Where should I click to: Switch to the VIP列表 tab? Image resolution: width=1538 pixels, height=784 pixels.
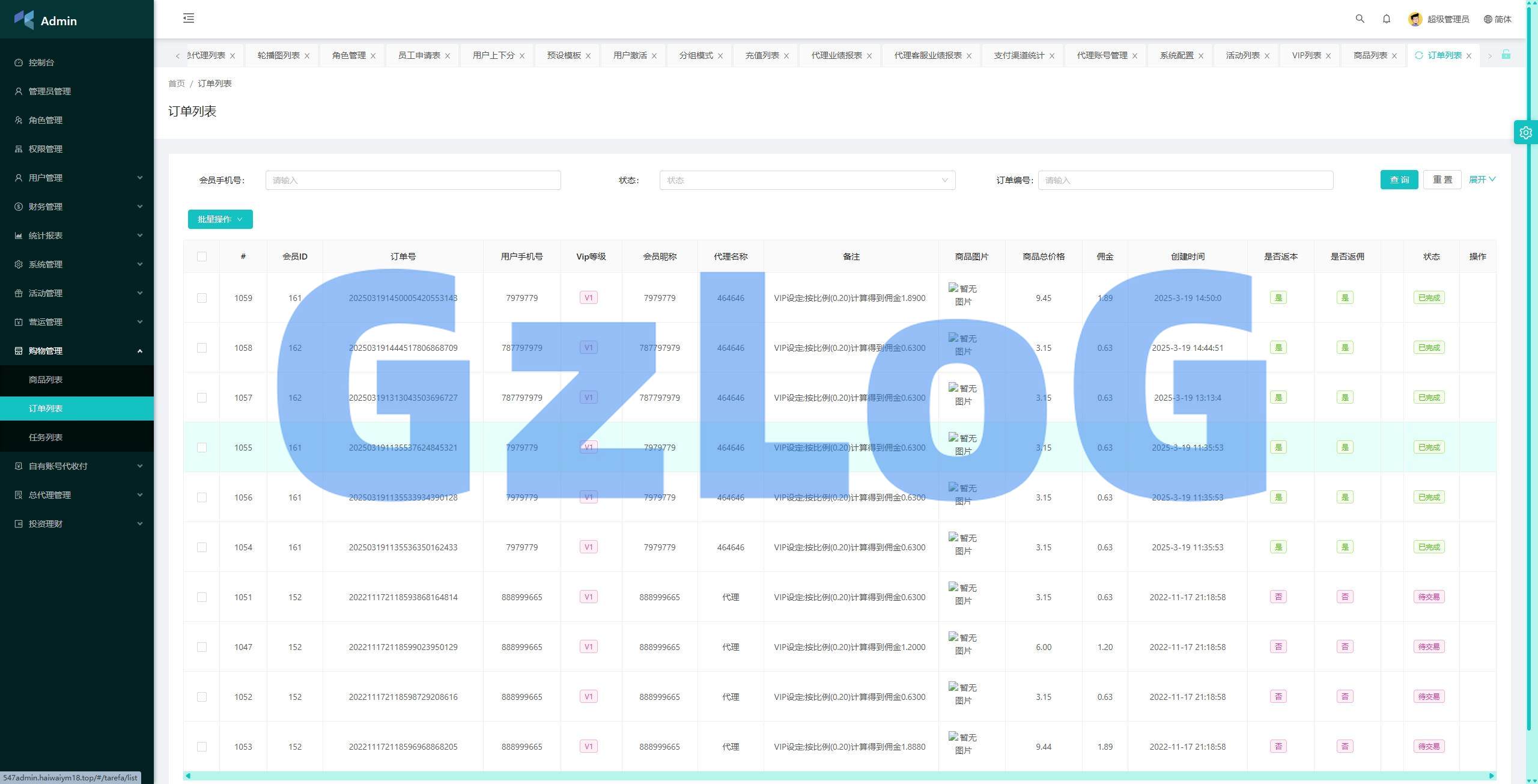coord(1306,55)
